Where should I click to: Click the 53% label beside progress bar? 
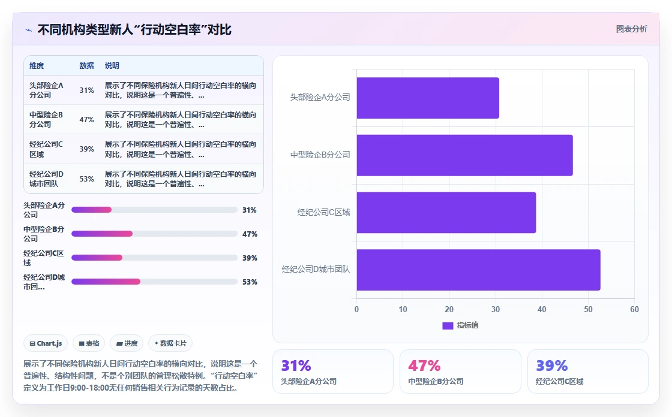250,282
